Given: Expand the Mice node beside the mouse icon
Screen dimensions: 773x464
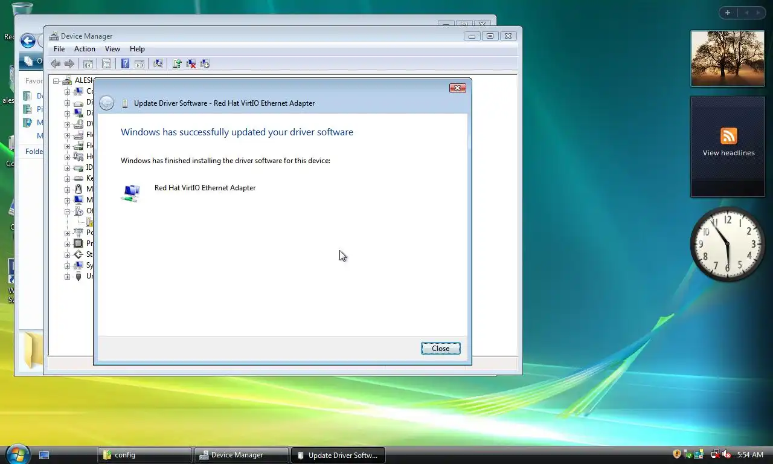Looking at the screenshot, I should click(68, 190).
